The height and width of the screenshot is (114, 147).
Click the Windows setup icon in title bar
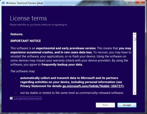[3, 3]
